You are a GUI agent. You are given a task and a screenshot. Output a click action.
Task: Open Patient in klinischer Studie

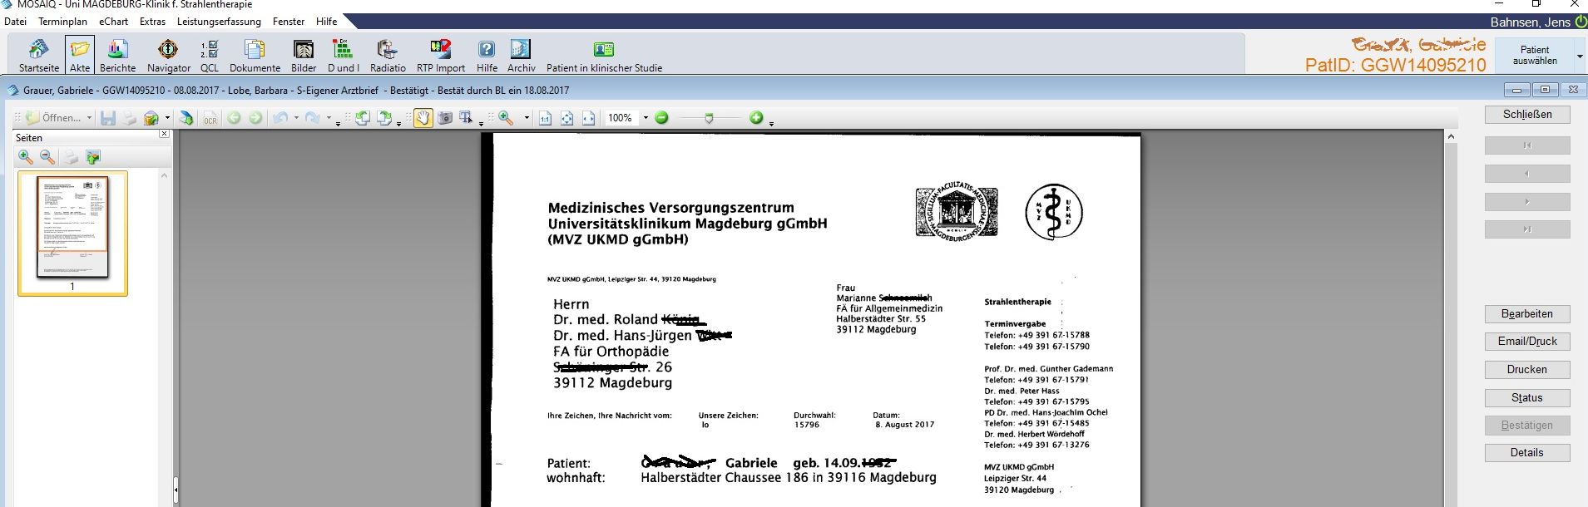click(604, 55)
